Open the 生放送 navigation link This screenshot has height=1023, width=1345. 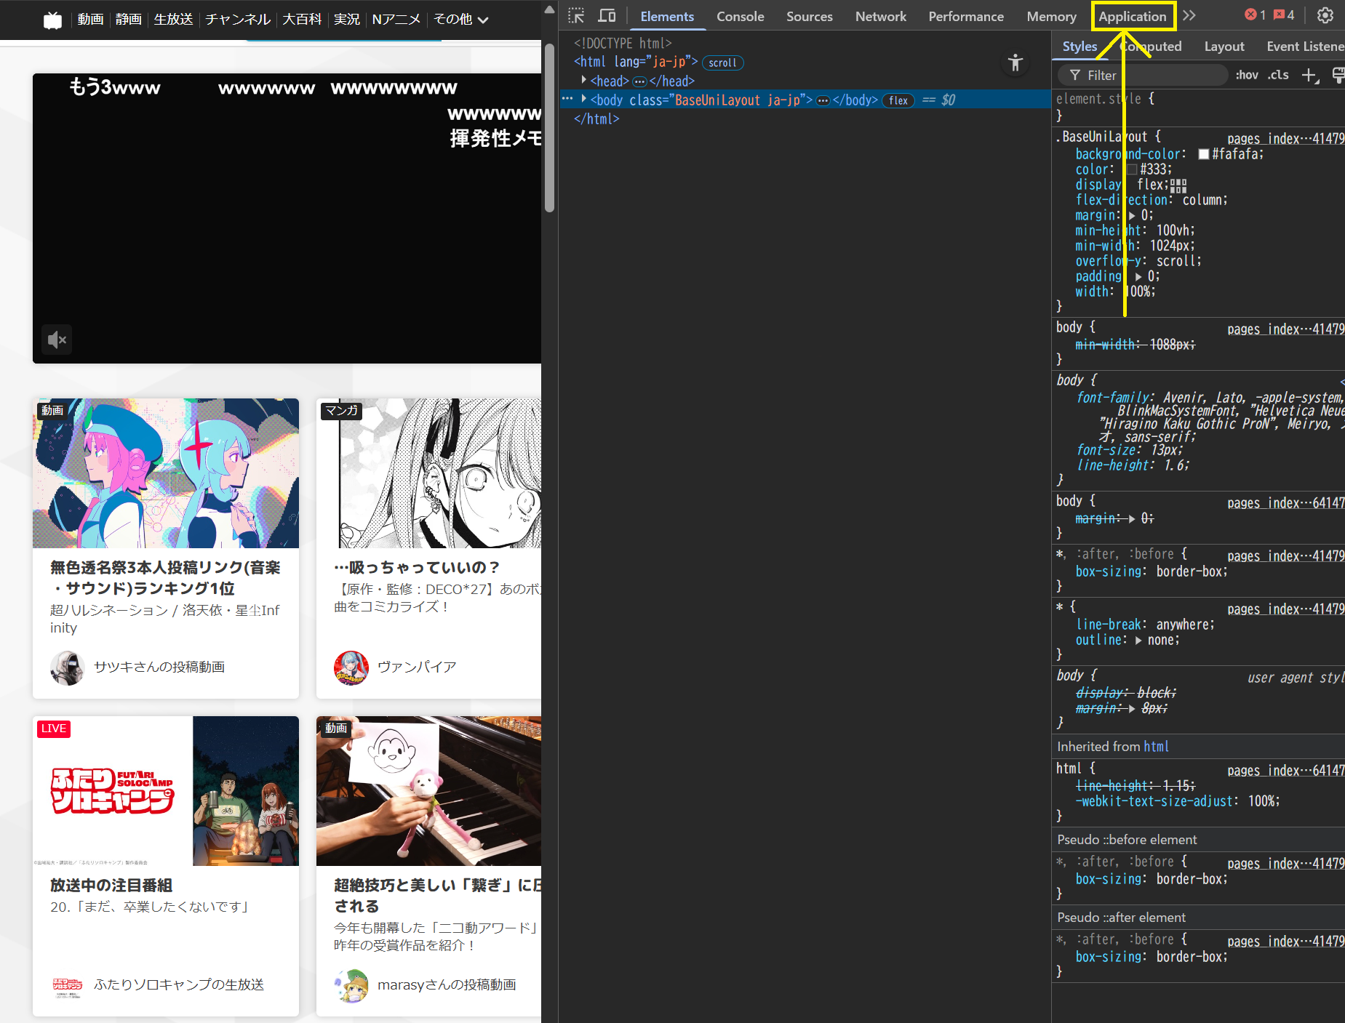coord(173,19)
